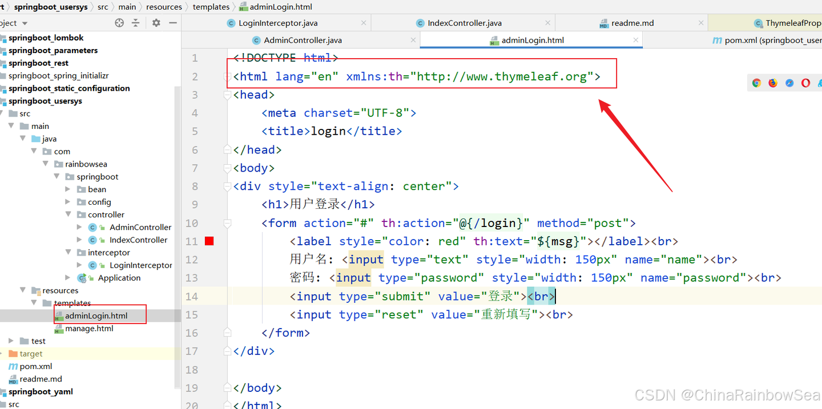This screenshot has height=409, width=822.
Task: Select manage.html in project tree
Action: (89, 329)
